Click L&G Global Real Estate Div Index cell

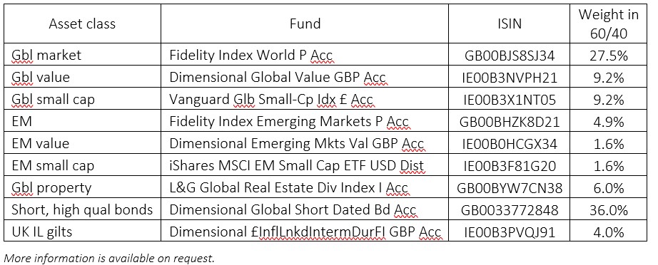[305, 187]
